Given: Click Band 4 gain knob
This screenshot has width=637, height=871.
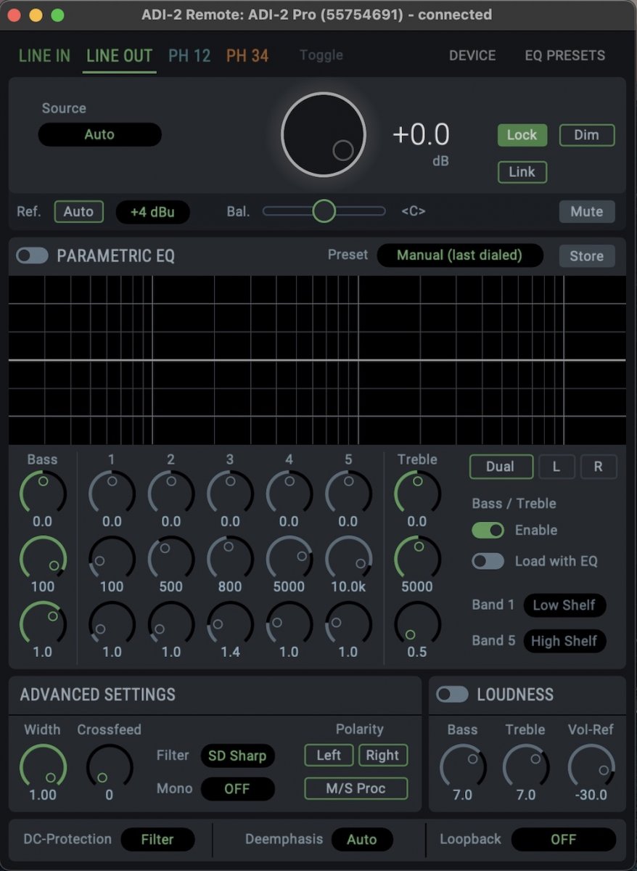Looking at the screenshot, I should tap(289, 494).
